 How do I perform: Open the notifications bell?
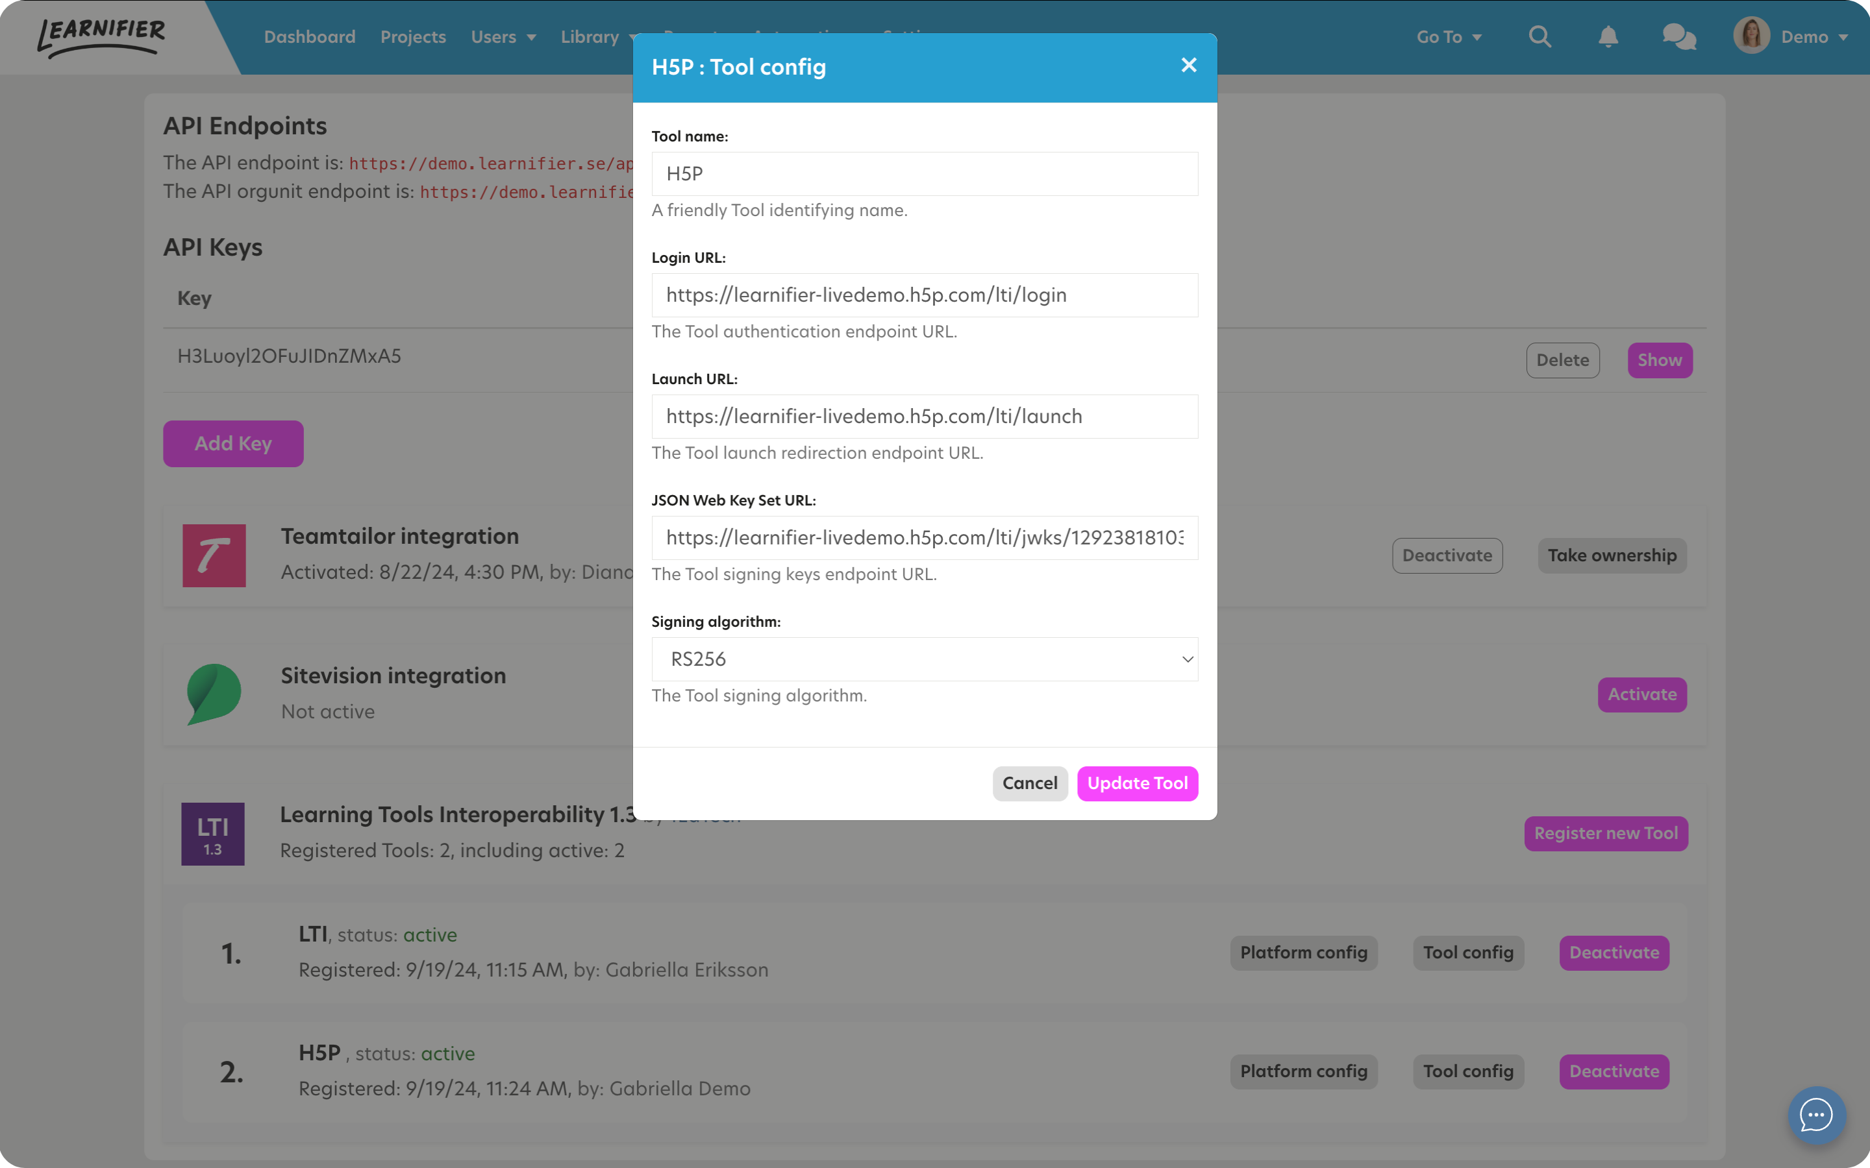coord(1608,36)
